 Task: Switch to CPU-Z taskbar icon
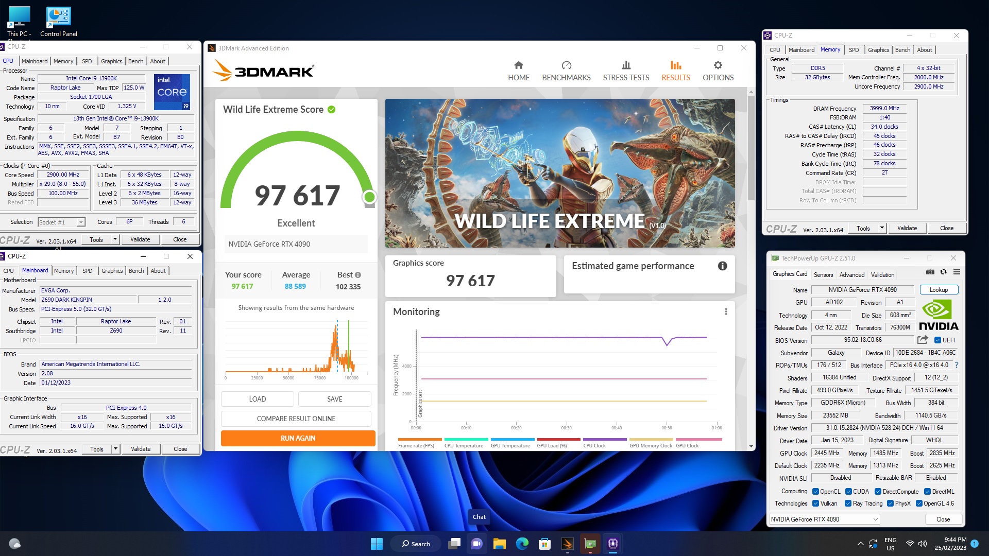(x=612, y=544)
